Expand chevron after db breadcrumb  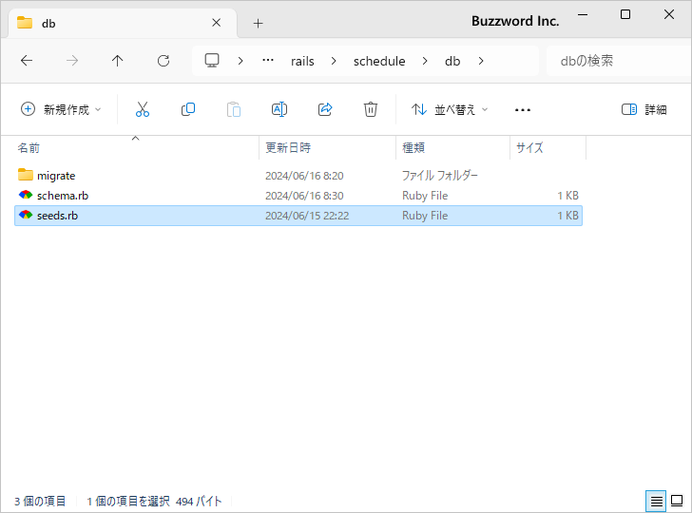[481, 61]
